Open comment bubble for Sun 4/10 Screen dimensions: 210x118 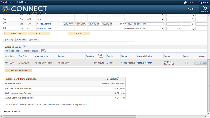5,19
